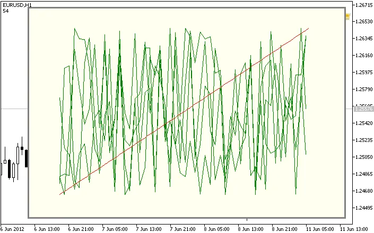Click the 11 Jun 13:00 time label

coord(354,229)
